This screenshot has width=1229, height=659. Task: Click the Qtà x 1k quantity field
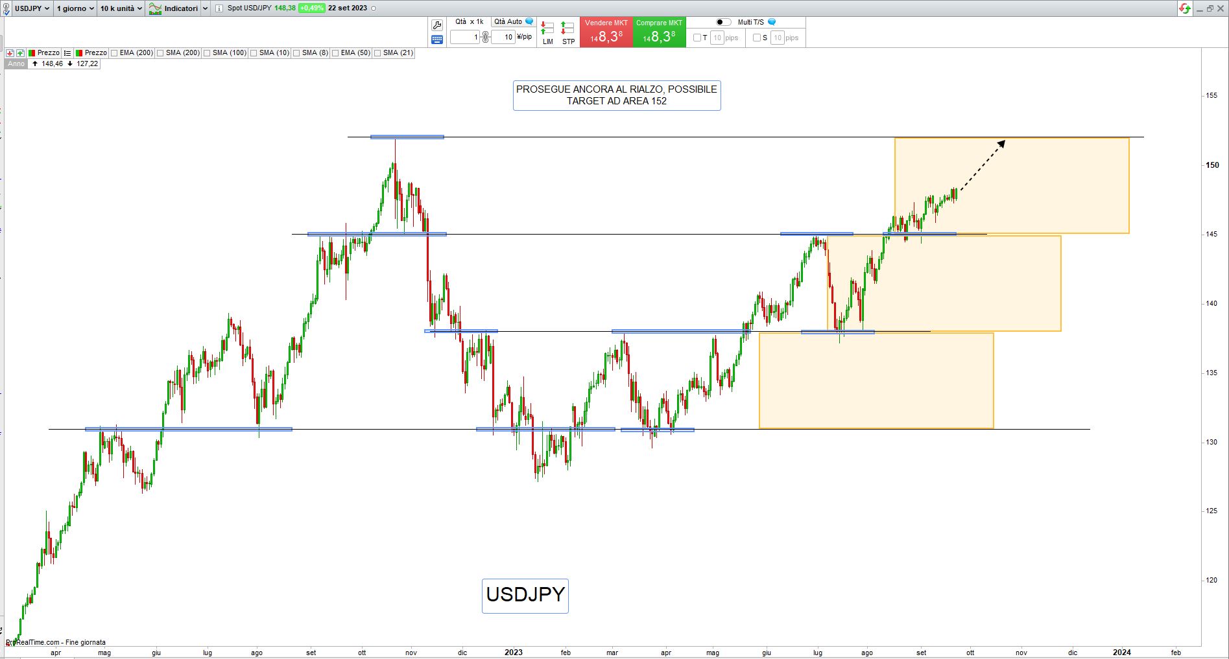click(465, 37)
